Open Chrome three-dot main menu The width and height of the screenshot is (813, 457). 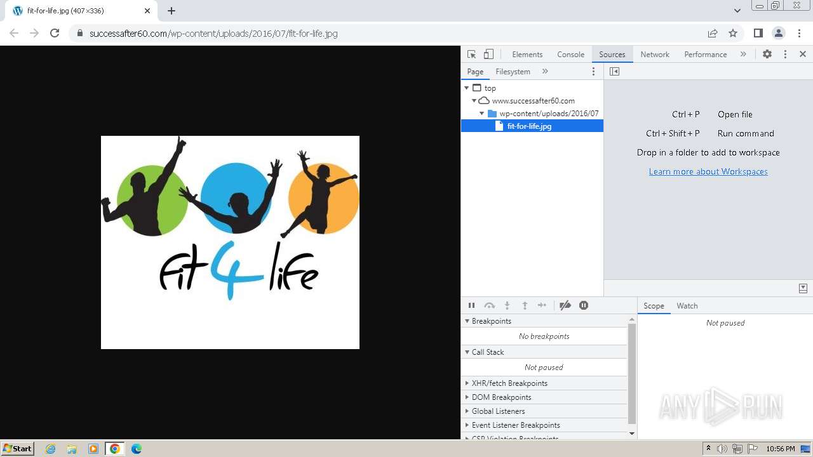tap(799, 33)
